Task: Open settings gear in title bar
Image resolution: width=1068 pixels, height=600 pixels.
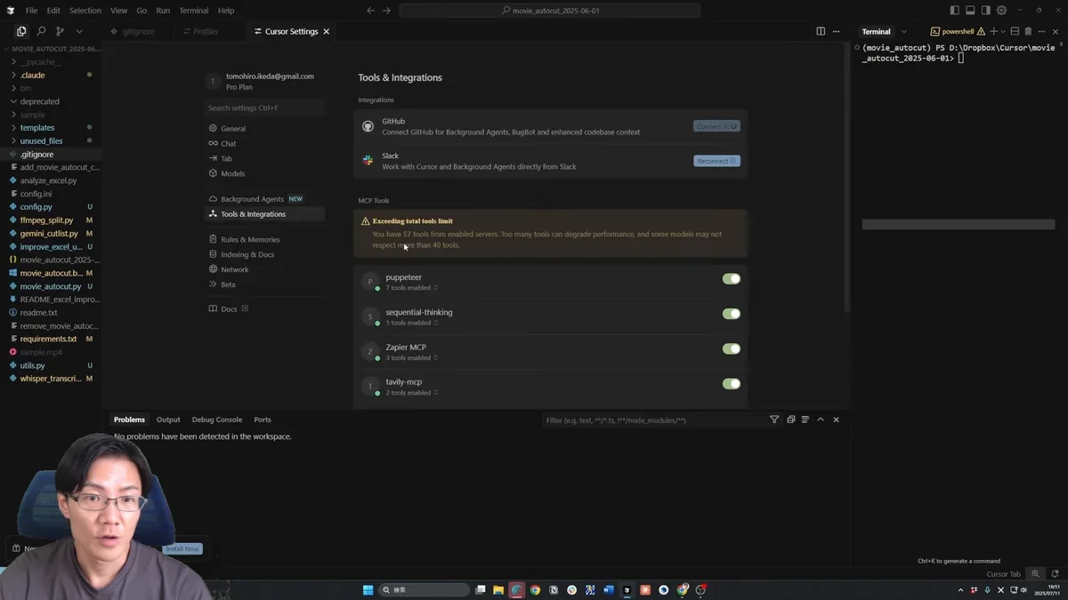Action: click(x=1001, y=11)
